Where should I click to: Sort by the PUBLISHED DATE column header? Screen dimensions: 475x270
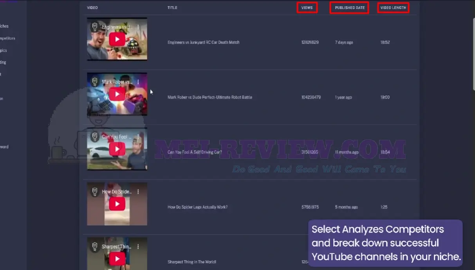(349, 8)
